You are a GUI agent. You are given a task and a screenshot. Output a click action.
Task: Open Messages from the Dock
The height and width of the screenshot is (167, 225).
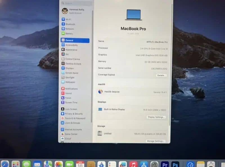coord(26,164)
